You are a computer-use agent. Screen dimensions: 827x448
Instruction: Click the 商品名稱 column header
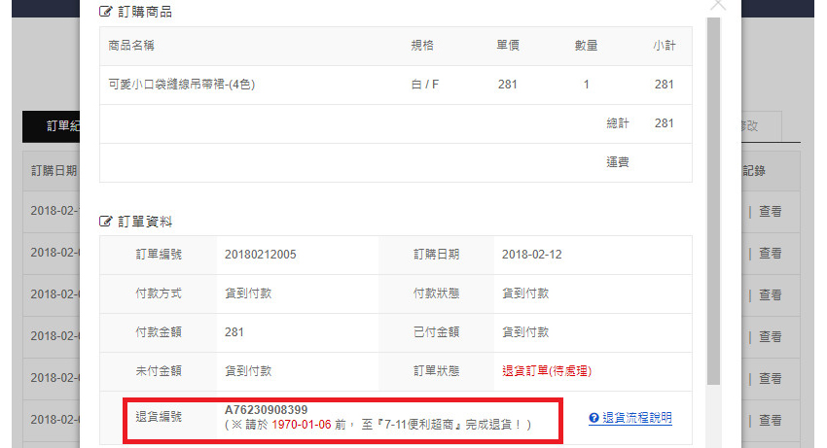click(131, 46)
